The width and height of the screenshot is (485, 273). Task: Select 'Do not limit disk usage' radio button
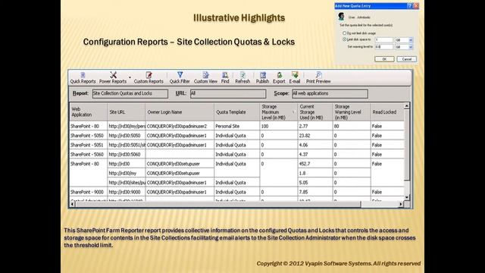click(344, 33)
